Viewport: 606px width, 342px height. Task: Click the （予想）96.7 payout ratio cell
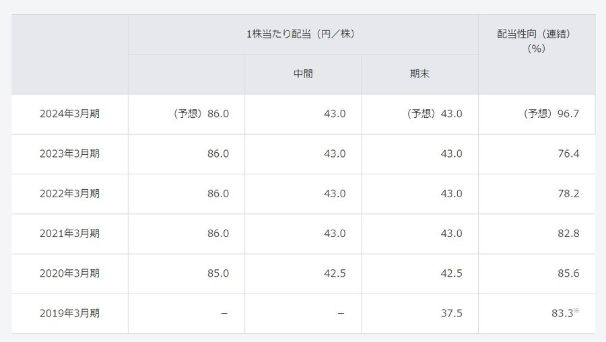[551, 114]
